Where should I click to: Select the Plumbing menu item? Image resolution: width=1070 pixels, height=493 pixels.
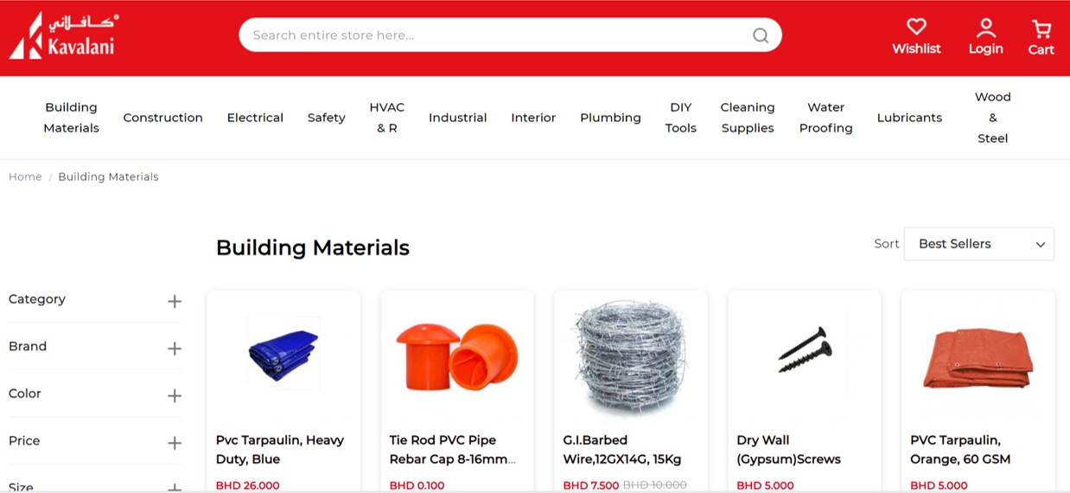610,118
